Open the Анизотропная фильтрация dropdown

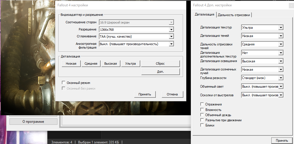[137, 44]
